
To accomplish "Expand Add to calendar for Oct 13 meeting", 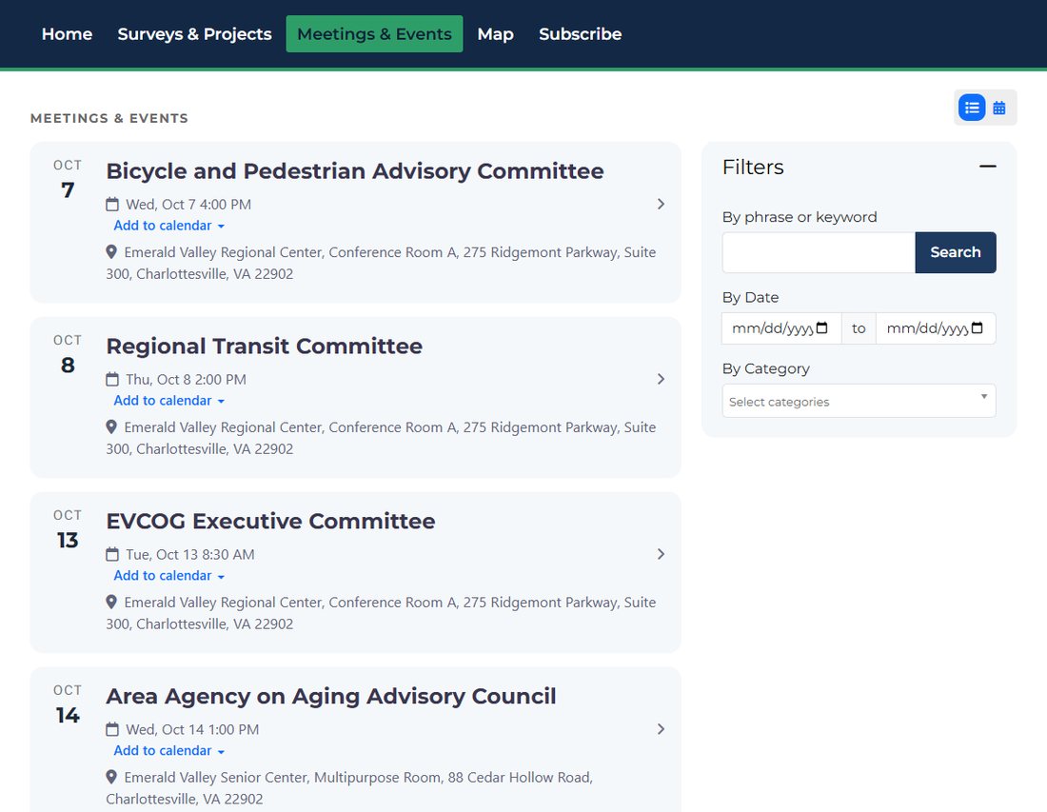I will (168, 576).
